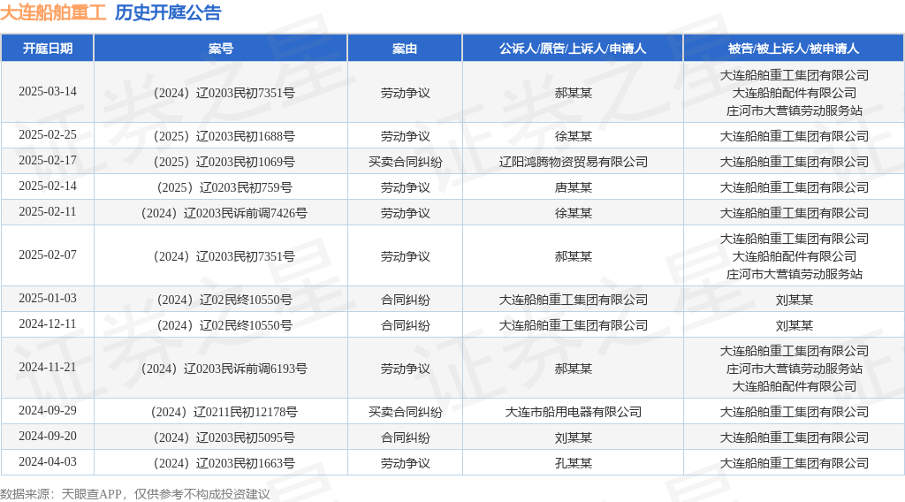
Task: Click plaintiff 大连市船用电器有限公司
Action: tap(573, 412)
